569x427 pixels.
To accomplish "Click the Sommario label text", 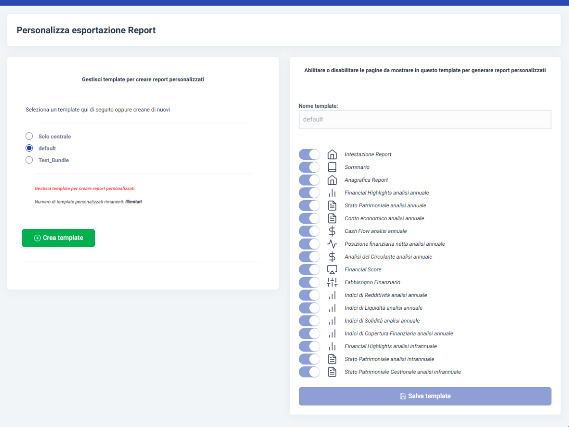I will point(357,167).
